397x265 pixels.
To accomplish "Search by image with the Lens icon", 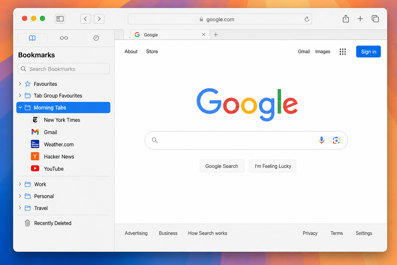I will [x=336, y=140].
